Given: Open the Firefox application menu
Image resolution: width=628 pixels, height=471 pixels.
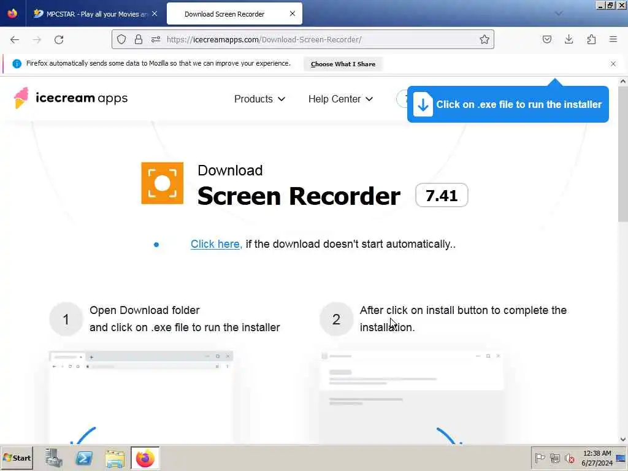Looking at the screenshot, I should (x=613, y=39).
